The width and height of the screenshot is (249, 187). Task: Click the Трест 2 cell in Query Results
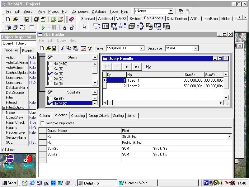pyautogui.click(x=155, y=86)
